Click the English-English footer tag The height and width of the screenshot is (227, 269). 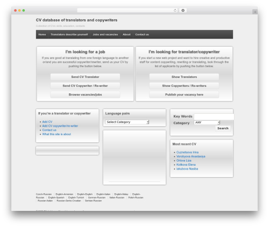[85, 194]
